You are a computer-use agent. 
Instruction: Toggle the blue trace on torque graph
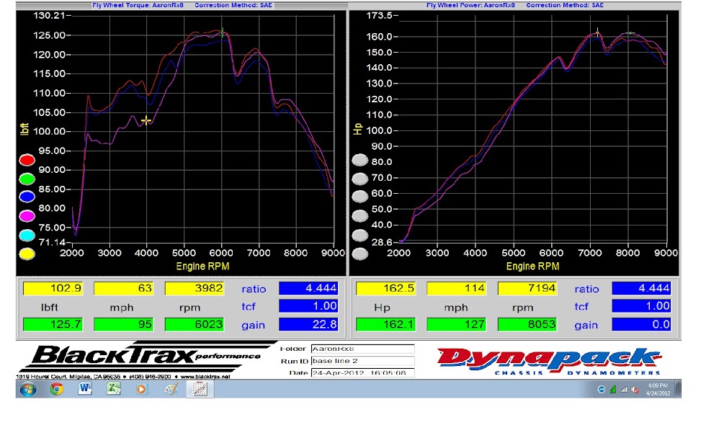[27, 197]
